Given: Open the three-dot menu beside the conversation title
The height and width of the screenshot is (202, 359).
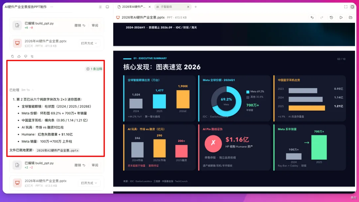Looking at the screenshot, I should [52, 7].
